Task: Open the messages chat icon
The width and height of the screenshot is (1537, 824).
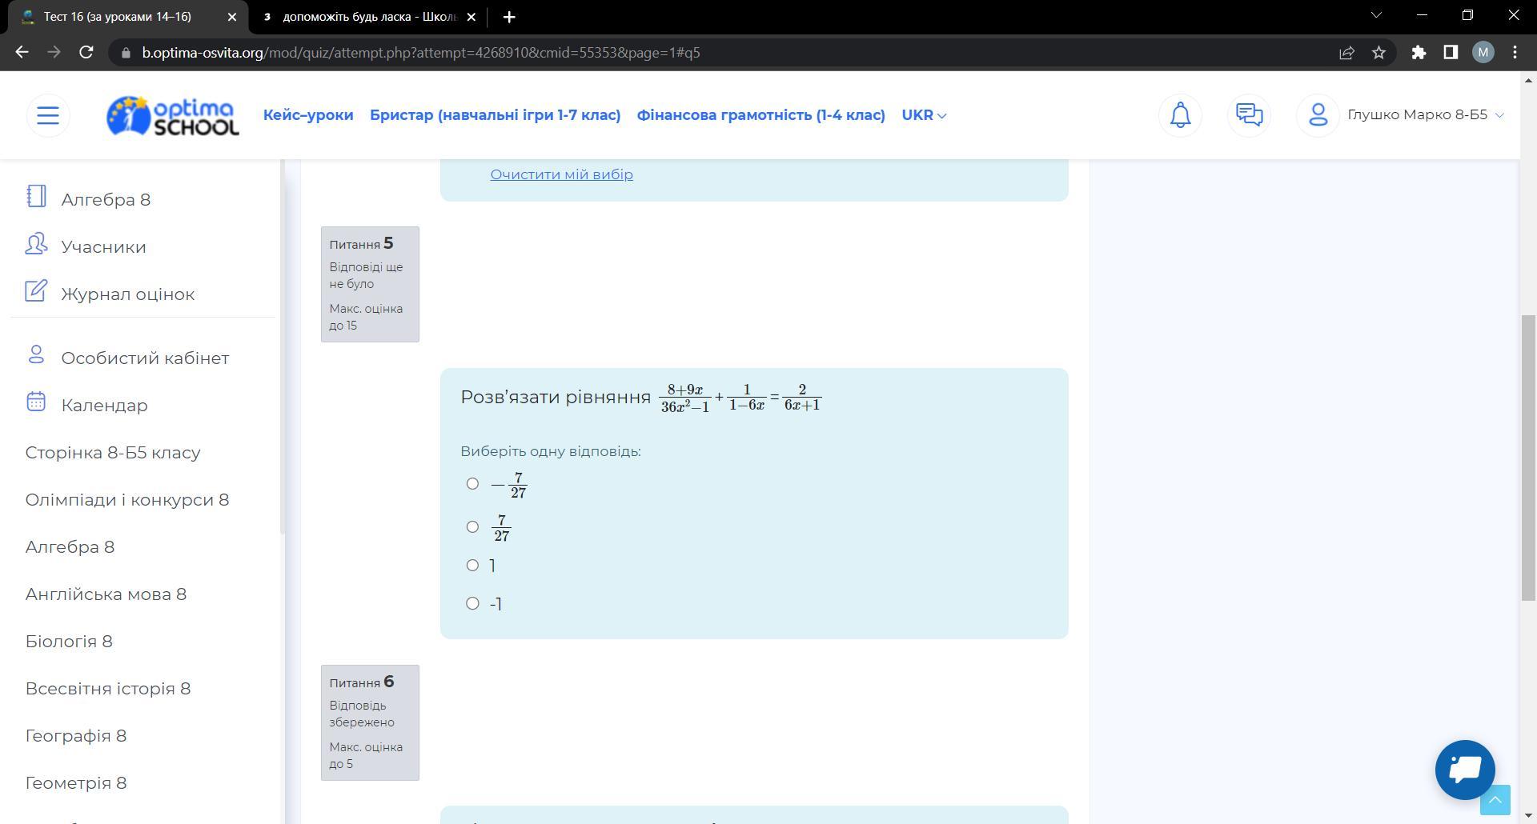Action: tap(1249, 115)
